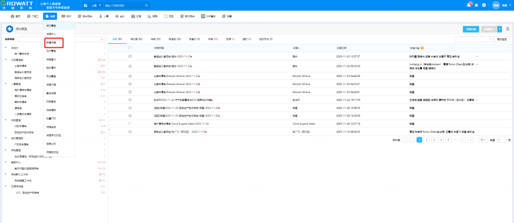
Task: Open the 人员 search-type dropdown in the header
Action: [x=96, y=5]
